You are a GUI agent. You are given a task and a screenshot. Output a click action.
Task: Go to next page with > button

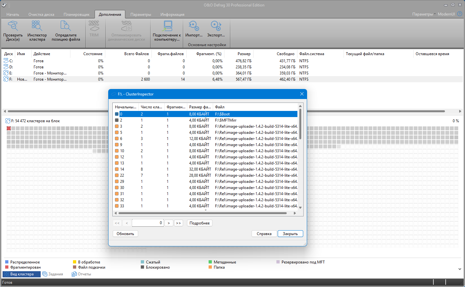169,223
